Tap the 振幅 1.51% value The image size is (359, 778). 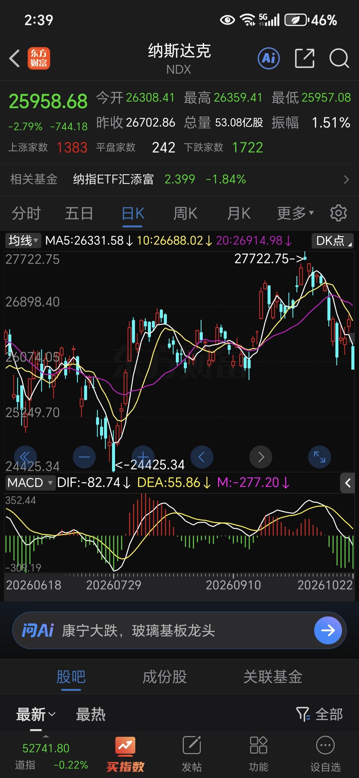click(331, 123)
